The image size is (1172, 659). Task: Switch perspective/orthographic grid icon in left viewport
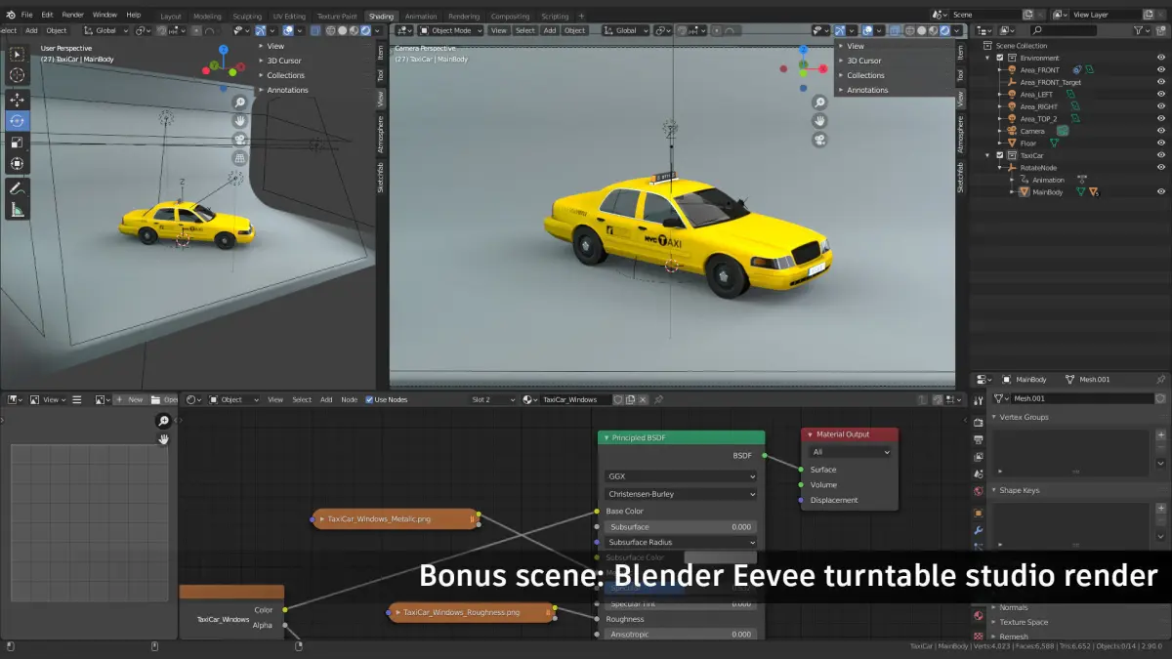(x=239, y=157)
